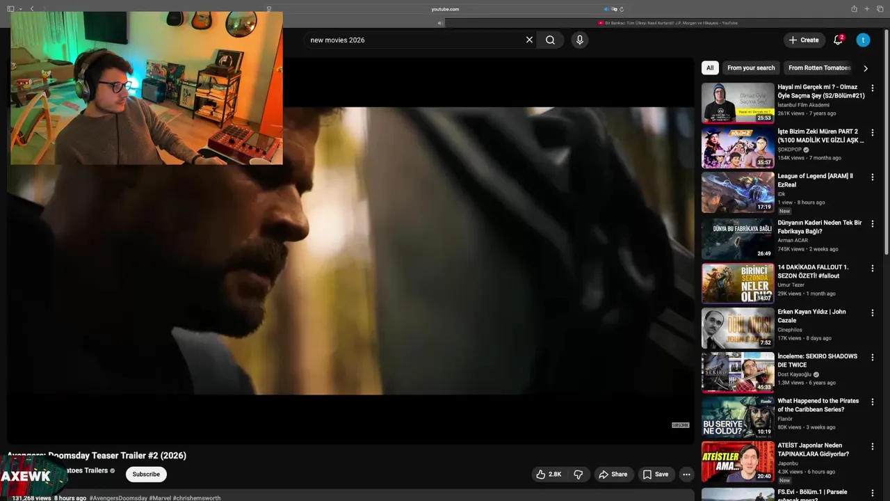The height and width of the screenshot is (501, 890).
Task: Open options menu for 'Pirates of the Caribbean' video
Action: (x=873, y=402)
